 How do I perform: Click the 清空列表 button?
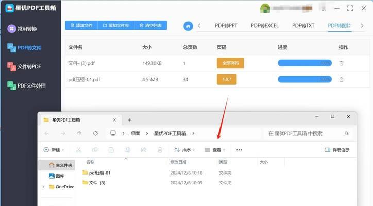point(150,25)
